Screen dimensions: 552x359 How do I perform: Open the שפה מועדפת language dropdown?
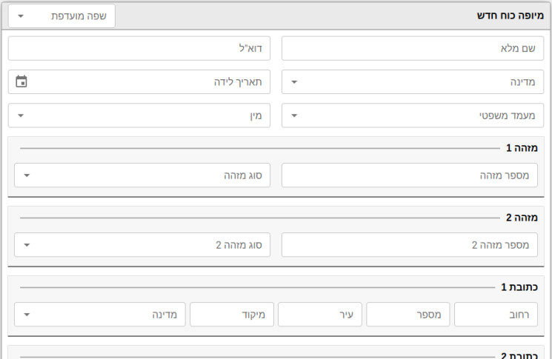point(61,16)
